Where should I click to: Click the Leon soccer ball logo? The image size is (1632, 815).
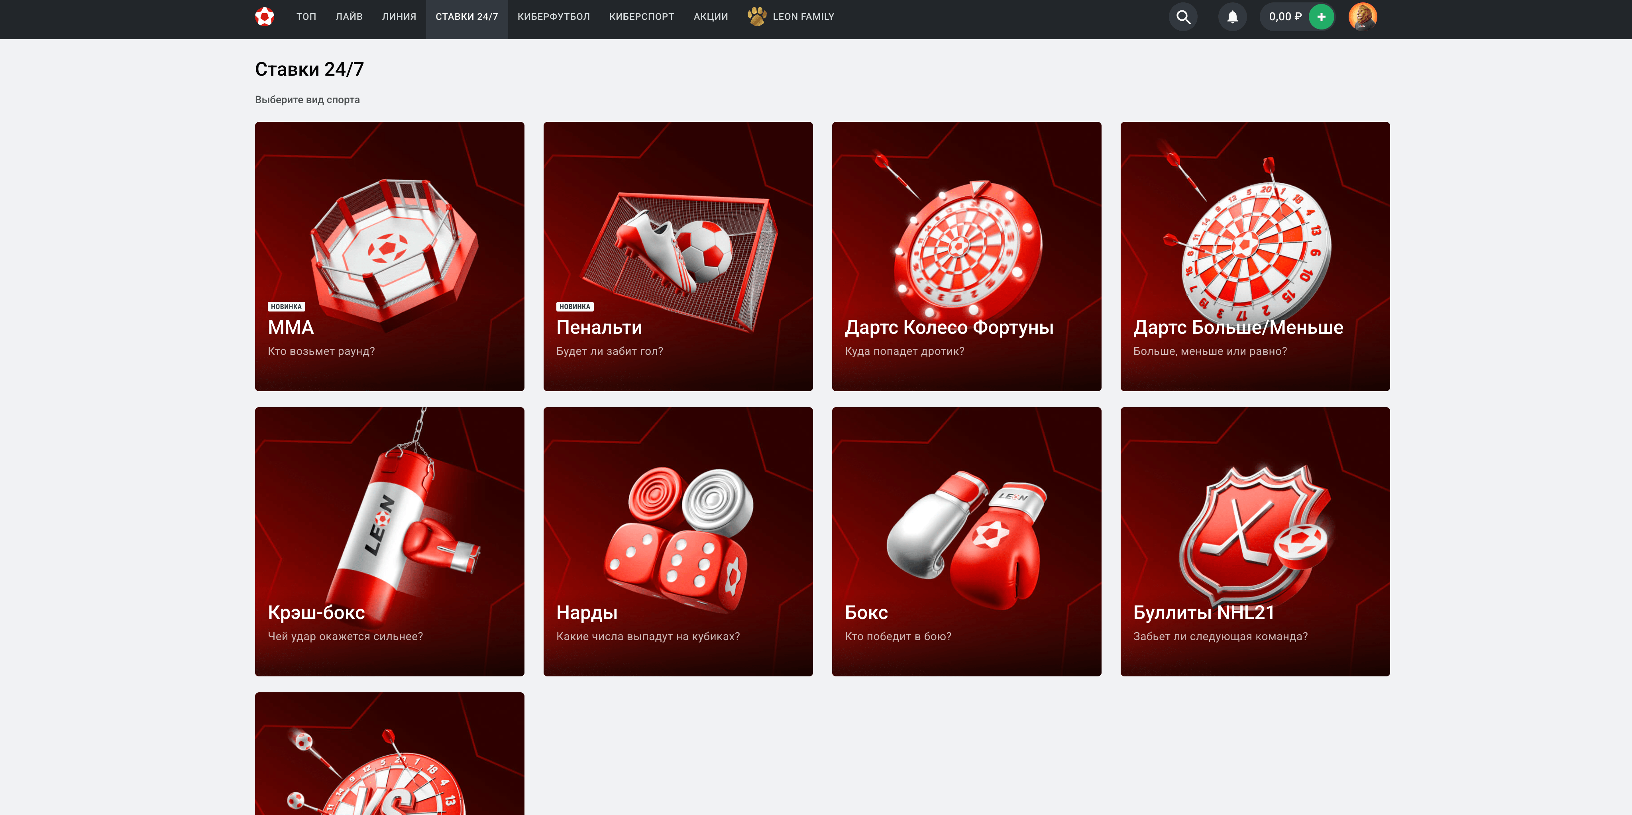click(264, 16)
